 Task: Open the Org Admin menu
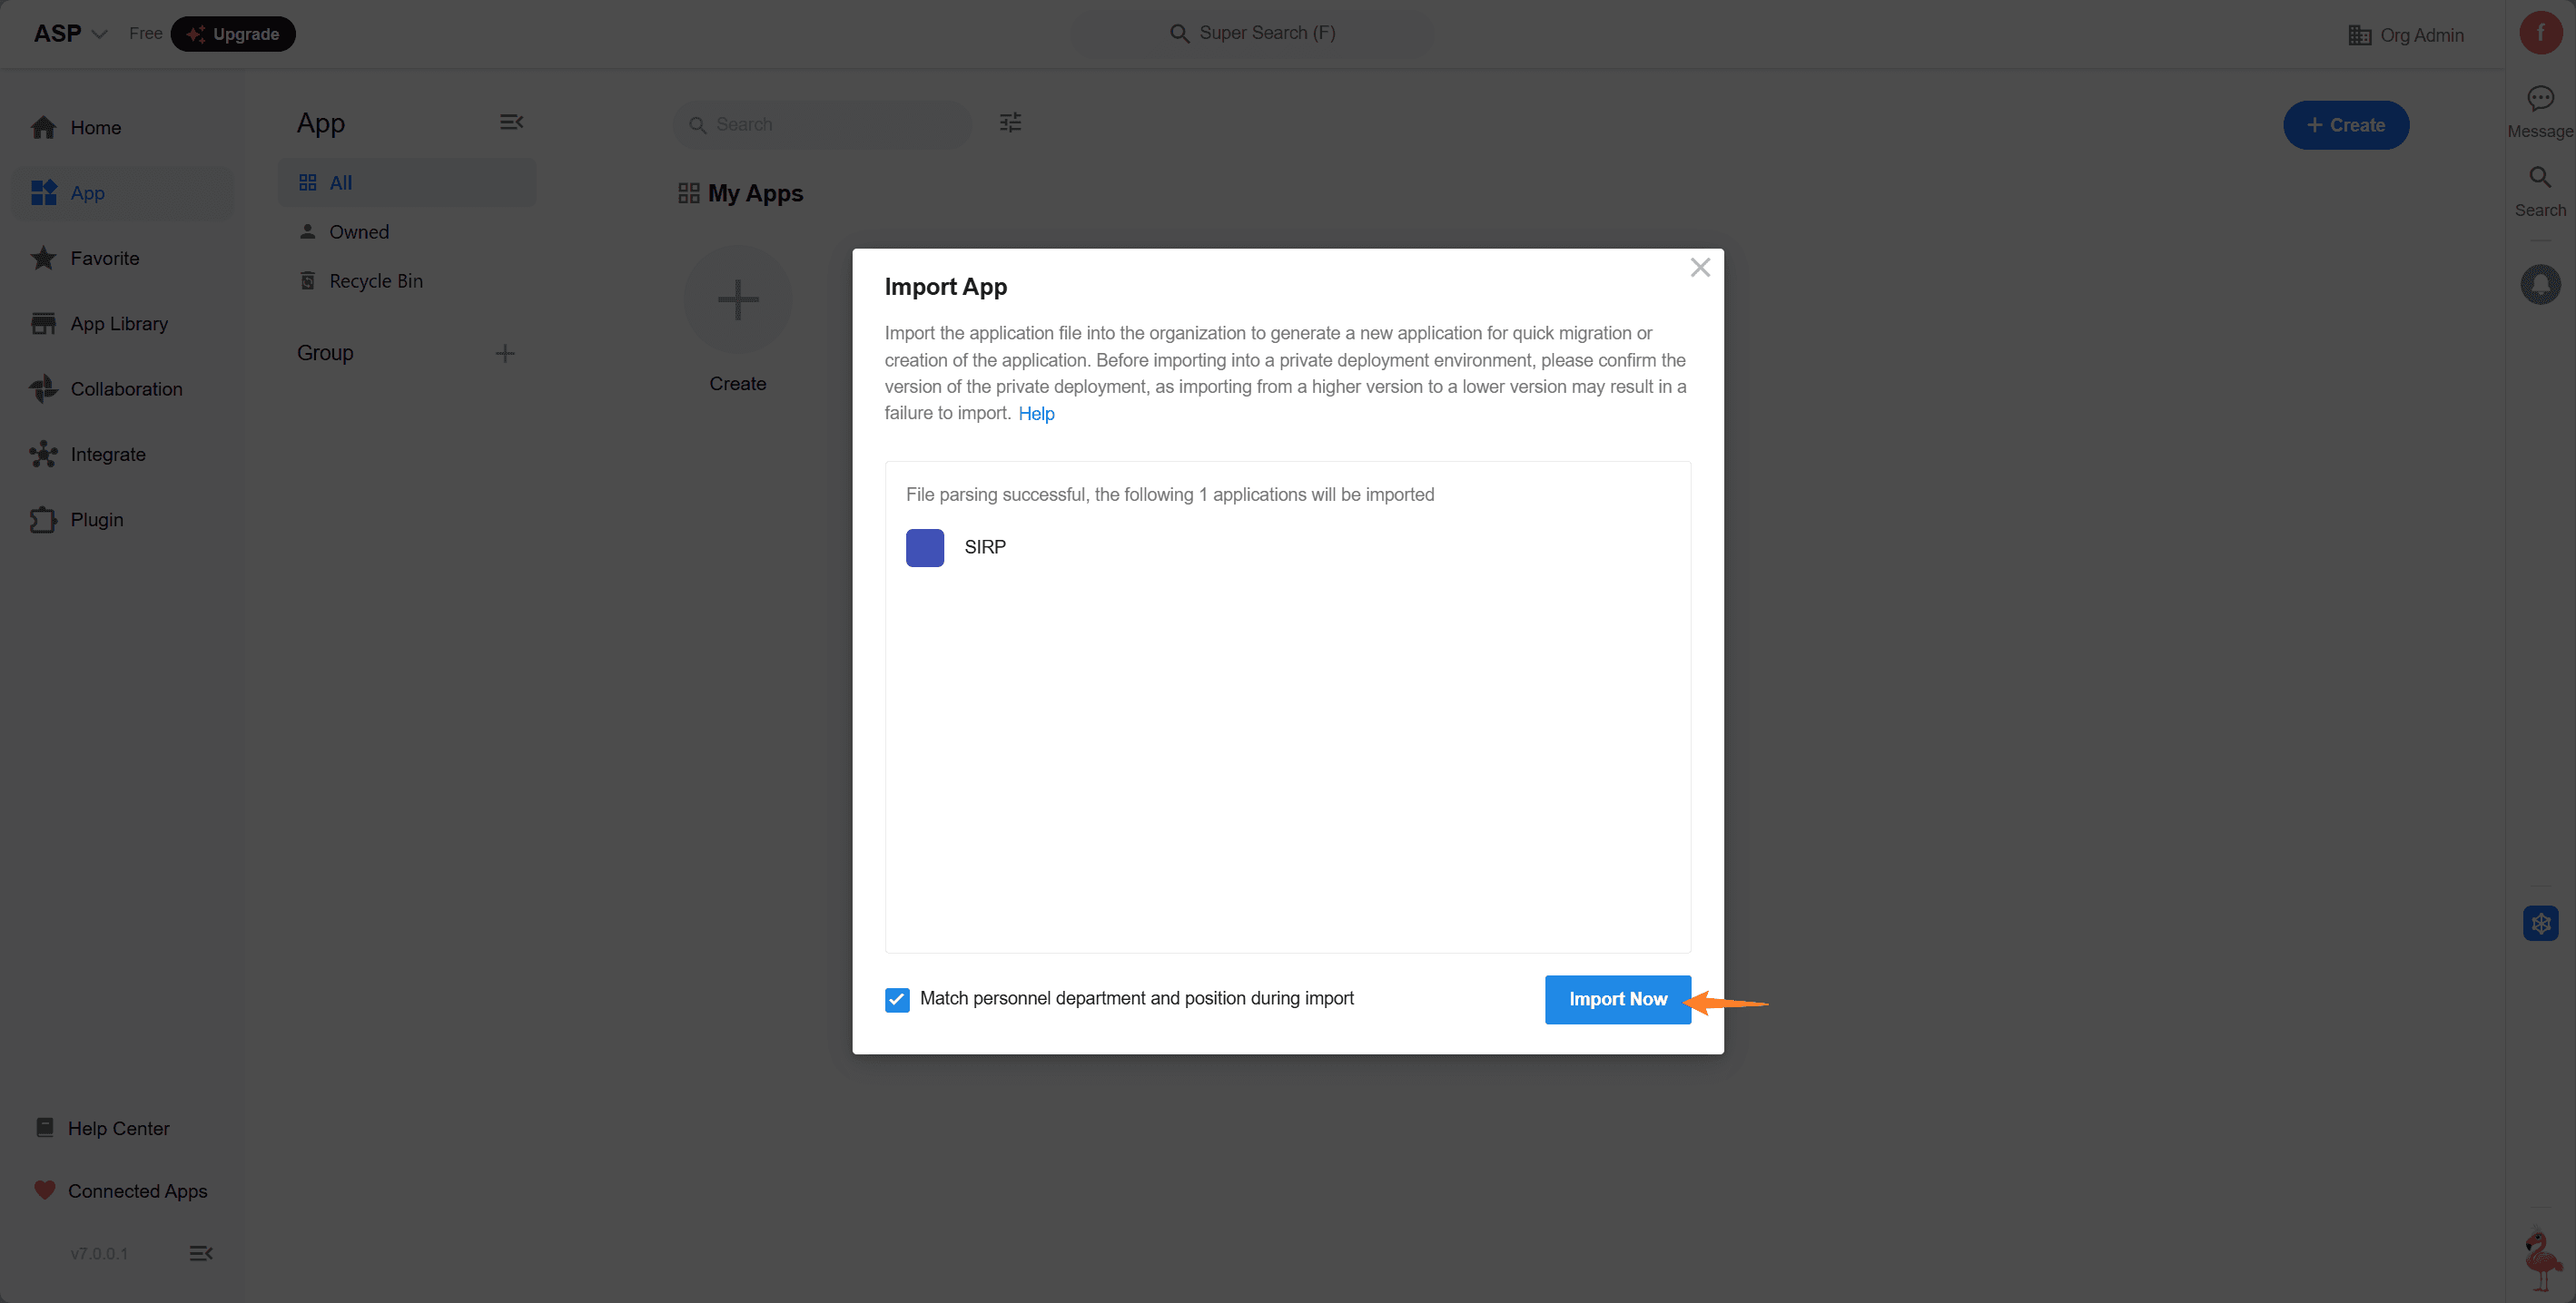click(2406, 35)
